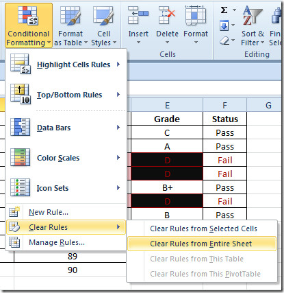The image size is (284, 293).
Task: Open the Clear dropdown arrow in Editing group
Action: point(233,40)
